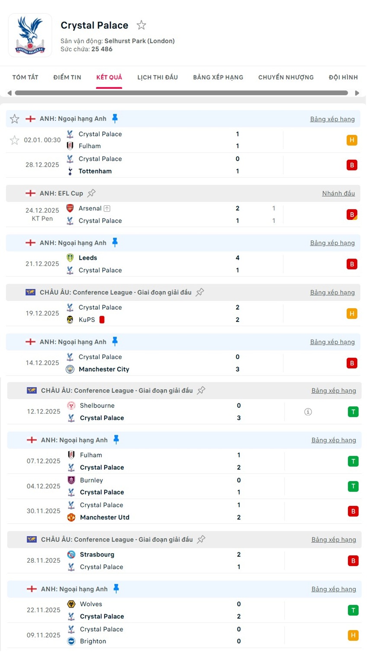Click orange 'H' badge for KuPS match
The height and width of the screenshot is (654, 368).
[352, 314]
